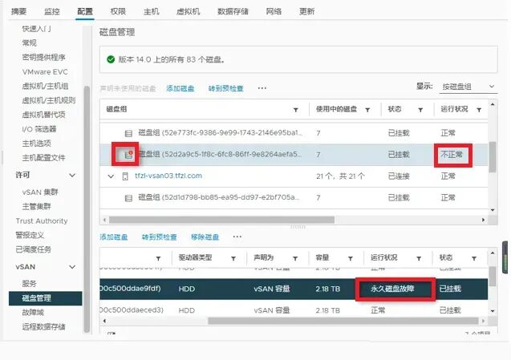Select the 配置 tab
The image size is (511, 360).
click(85, 12)
